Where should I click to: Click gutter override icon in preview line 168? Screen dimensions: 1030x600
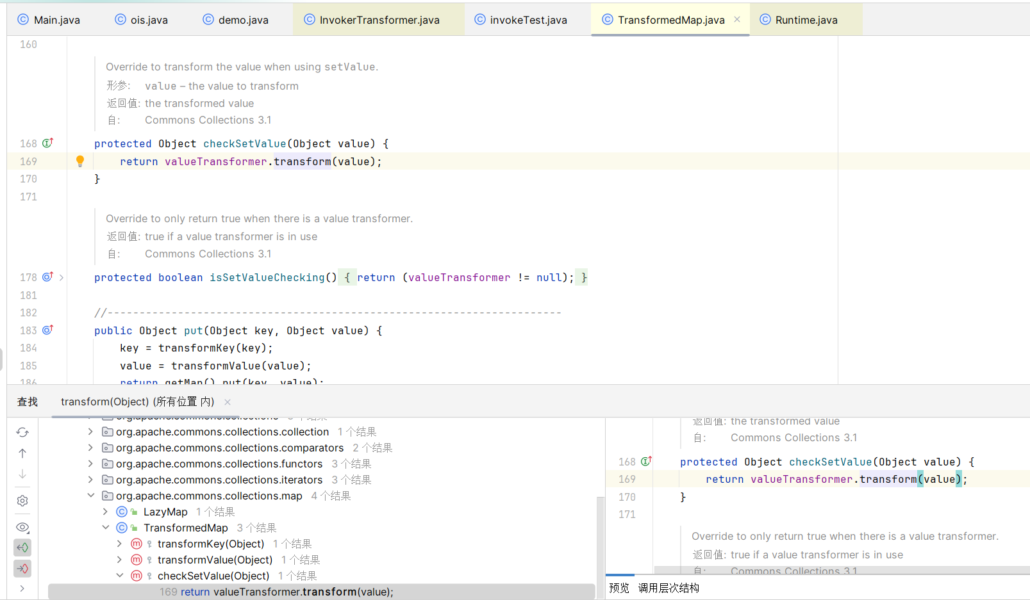[647, 461]
